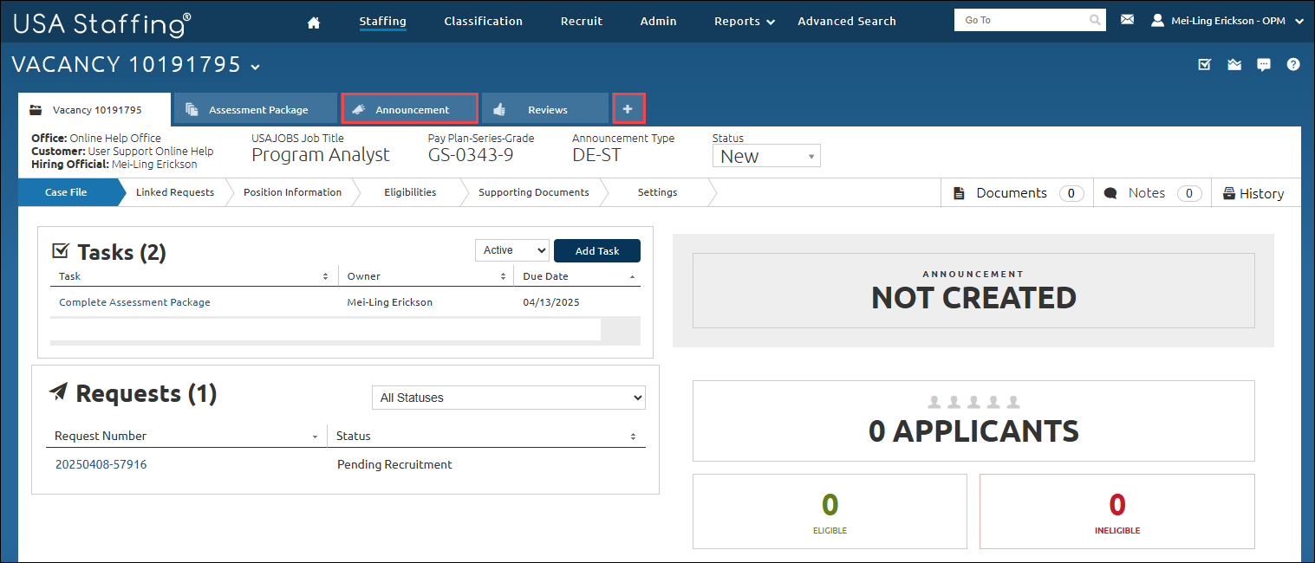Switch to the Announcement tab
Image resolution: width=1315 pixels, height=563 pixels.
pyautogui.click(x=410, y=109)
